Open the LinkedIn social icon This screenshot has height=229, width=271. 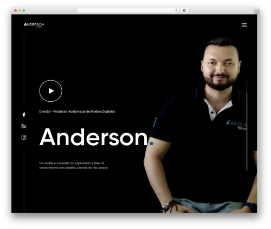[x=24, y=126]
